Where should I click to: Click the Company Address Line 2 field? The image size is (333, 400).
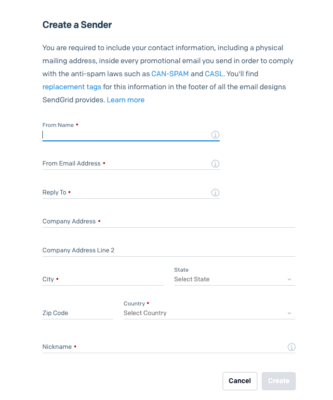tap(169, 250)
